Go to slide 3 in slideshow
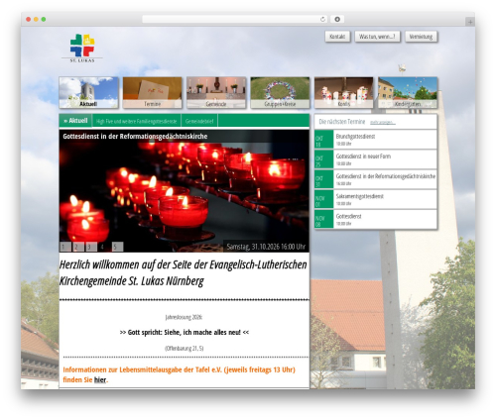Viewport: 496px width, 419px height. pos(91,247)
